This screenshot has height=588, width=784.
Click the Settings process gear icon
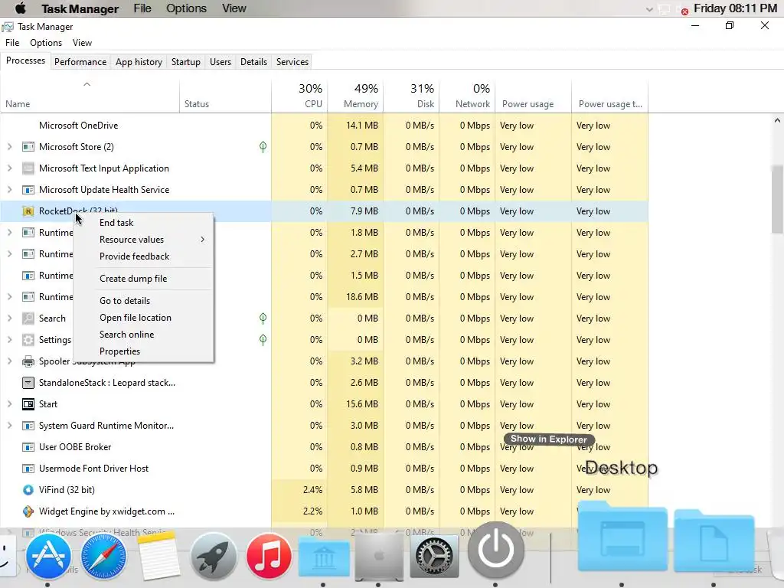tap(28, 340)
